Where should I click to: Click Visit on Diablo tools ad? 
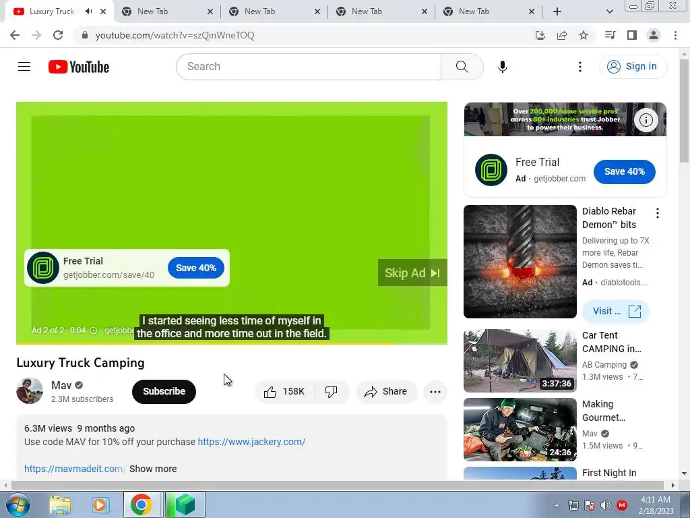pos(616,311)
